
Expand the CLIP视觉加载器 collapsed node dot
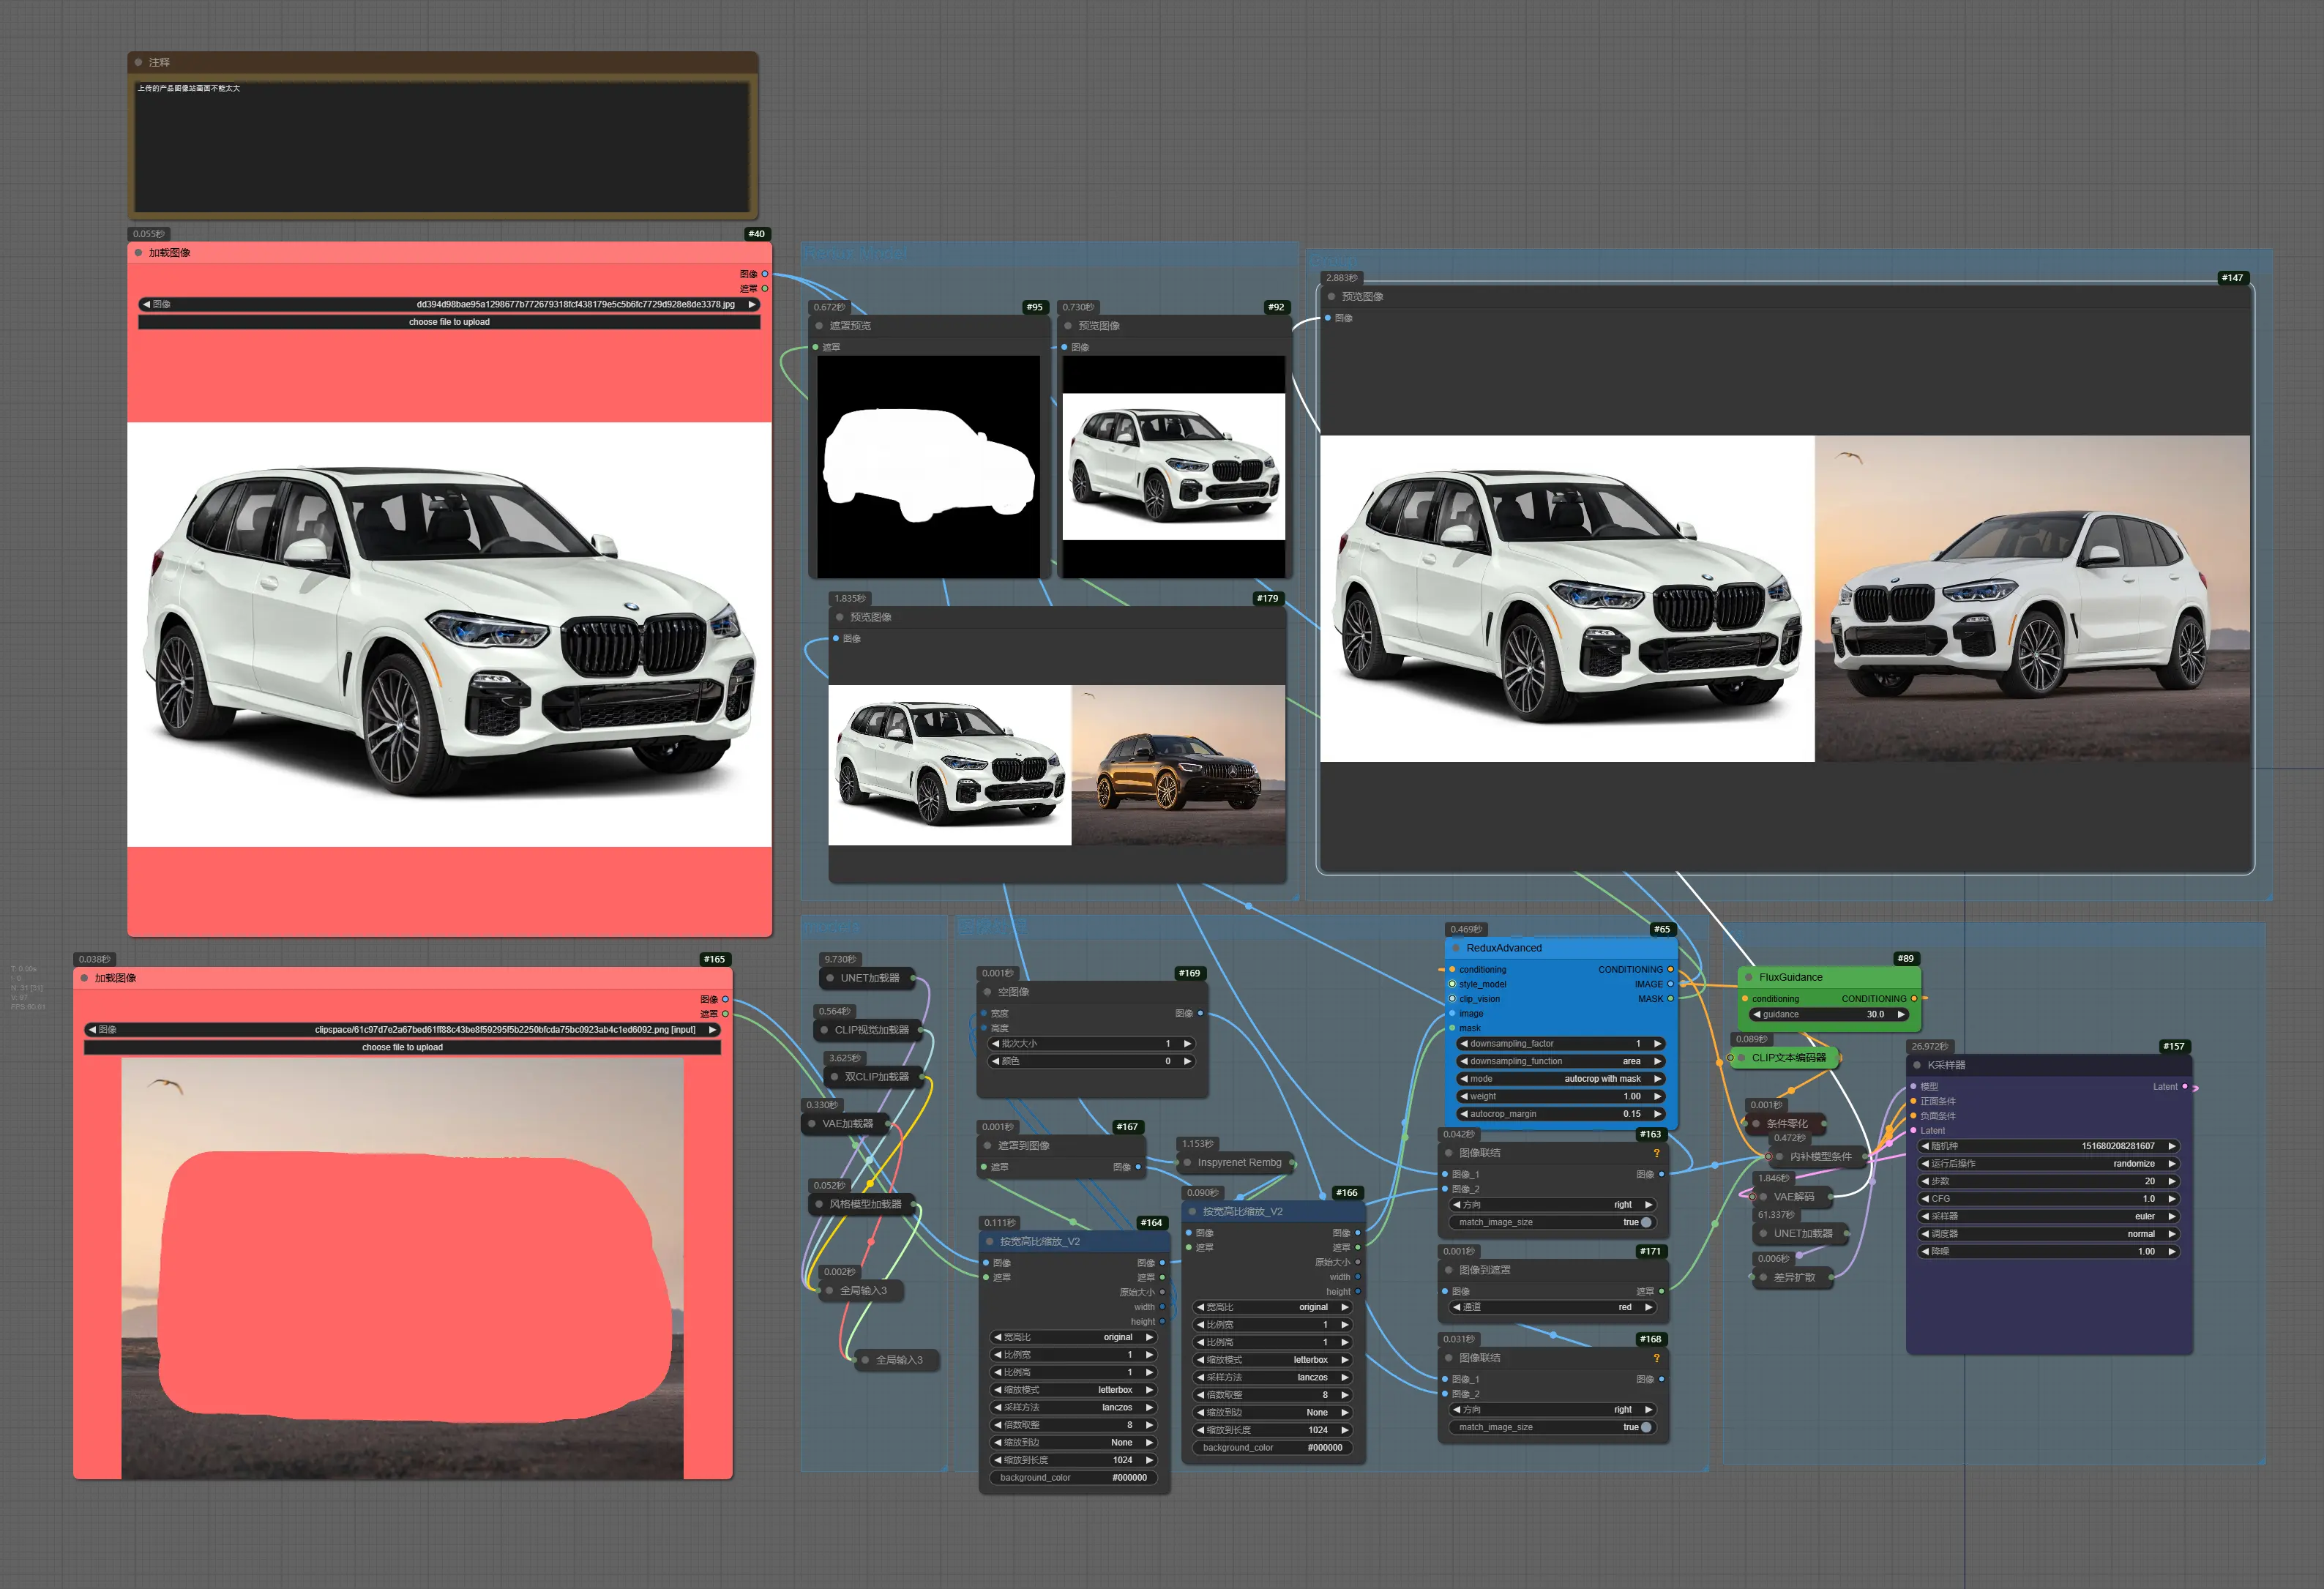(825, 1030)
